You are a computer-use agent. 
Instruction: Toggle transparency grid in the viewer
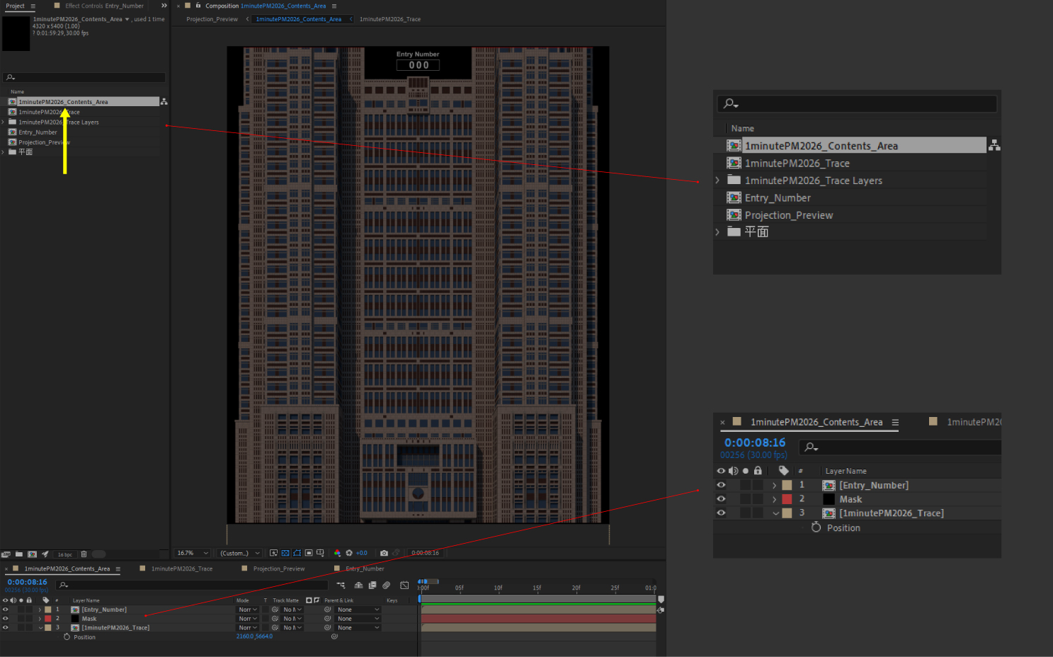285,553
